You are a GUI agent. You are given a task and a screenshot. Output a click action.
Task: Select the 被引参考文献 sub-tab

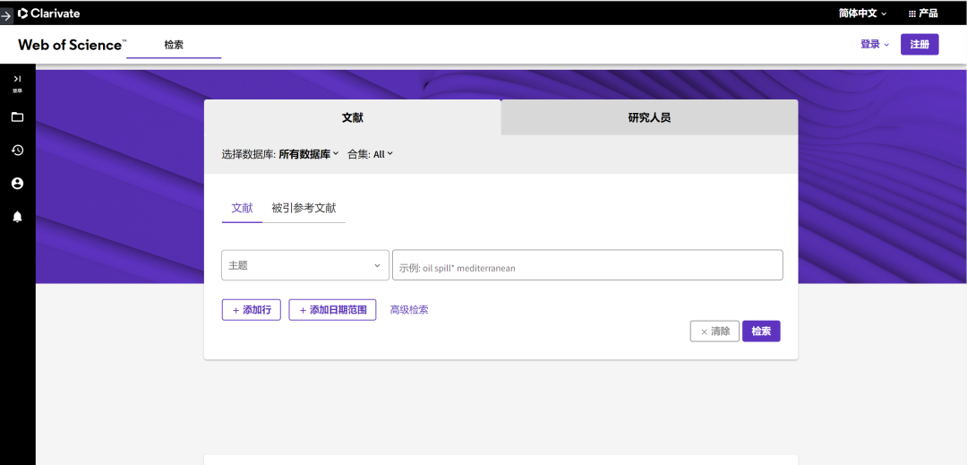coord(304,208)
